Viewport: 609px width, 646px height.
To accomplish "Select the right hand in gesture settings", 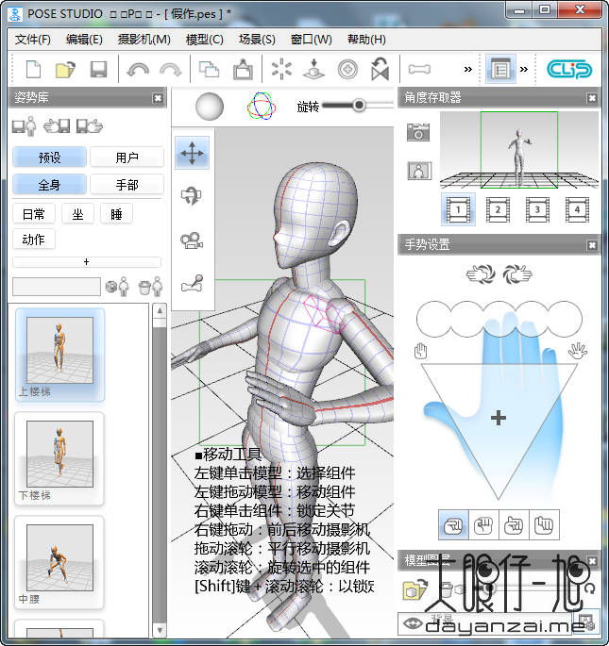I will tap(517, 274).
